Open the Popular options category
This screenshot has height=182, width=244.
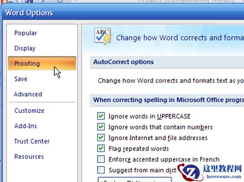(x=26, y=33)
